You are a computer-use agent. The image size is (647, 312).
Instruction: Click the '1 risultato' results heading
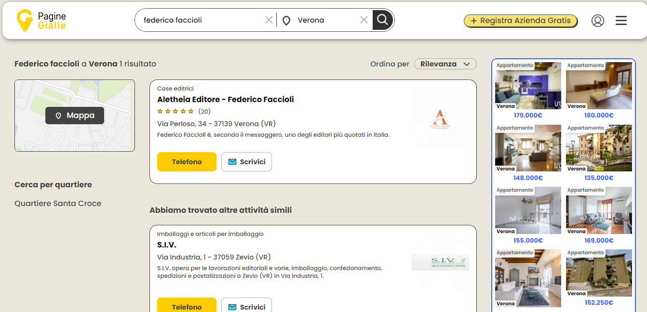click(x=138, y=64)
